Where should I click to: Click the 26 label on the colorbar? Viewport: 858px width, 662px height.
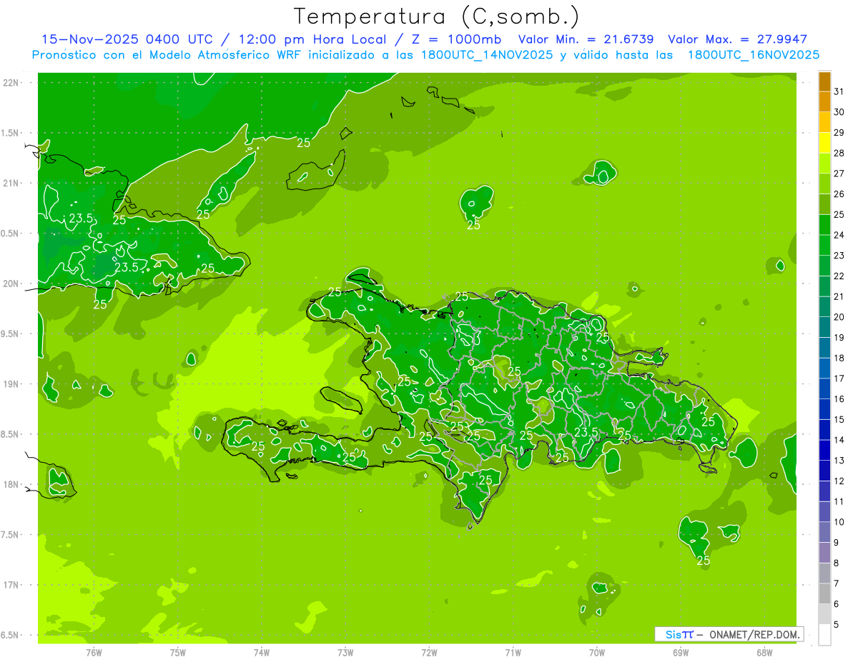point(839,194)
